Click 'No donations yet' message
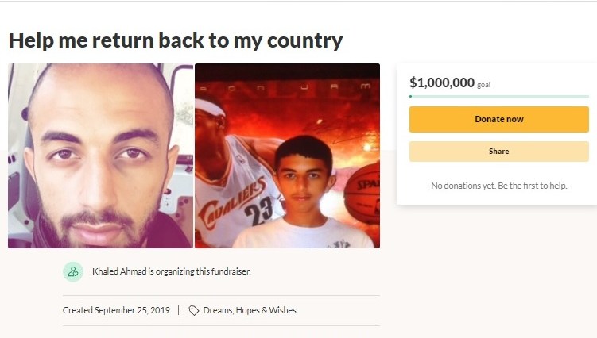597x338 pixels. pyautogui.click(x=463, y=186)
